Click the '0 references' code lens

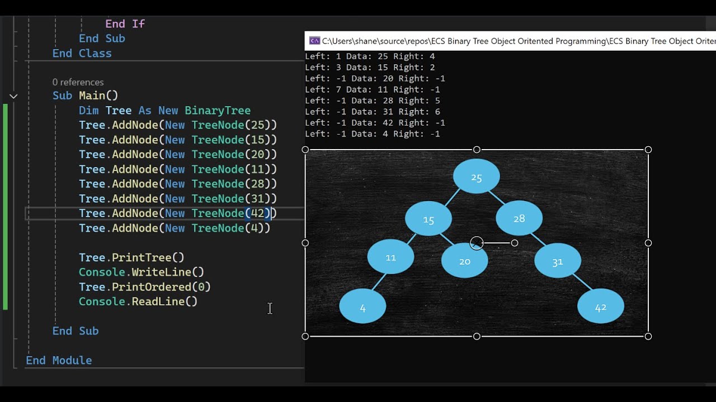[x=78, y=82]
